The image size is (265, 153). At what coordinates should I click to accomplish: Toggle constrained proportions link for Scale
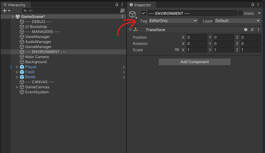click(x=177, y=50)
